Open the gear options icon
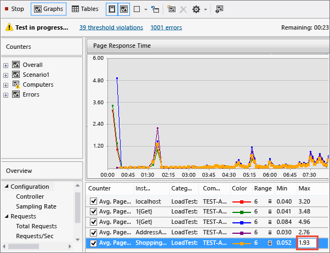 click(196, 9)
